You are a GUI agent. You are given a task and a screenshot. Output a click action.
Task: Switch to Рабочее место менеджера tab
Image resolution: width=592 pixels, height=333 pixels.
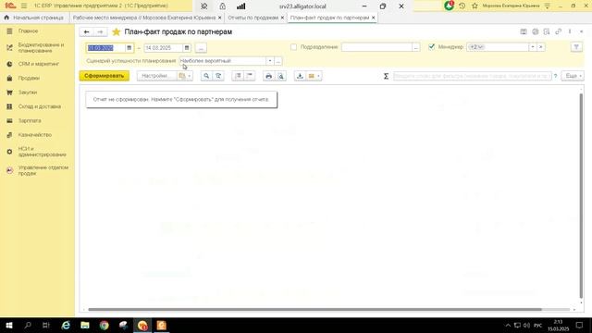click(144, 18)
